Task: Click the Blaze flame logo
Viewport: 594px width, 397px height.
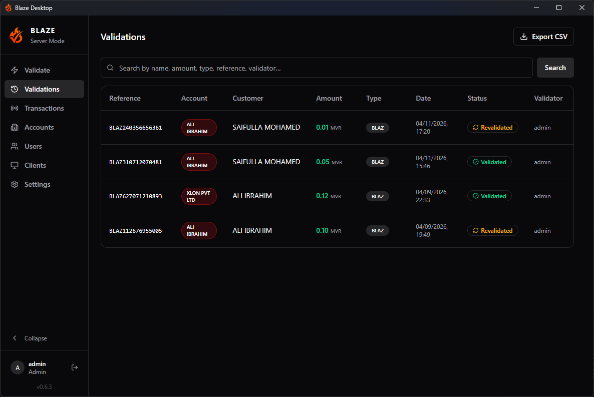Action: tap(16, 35)
